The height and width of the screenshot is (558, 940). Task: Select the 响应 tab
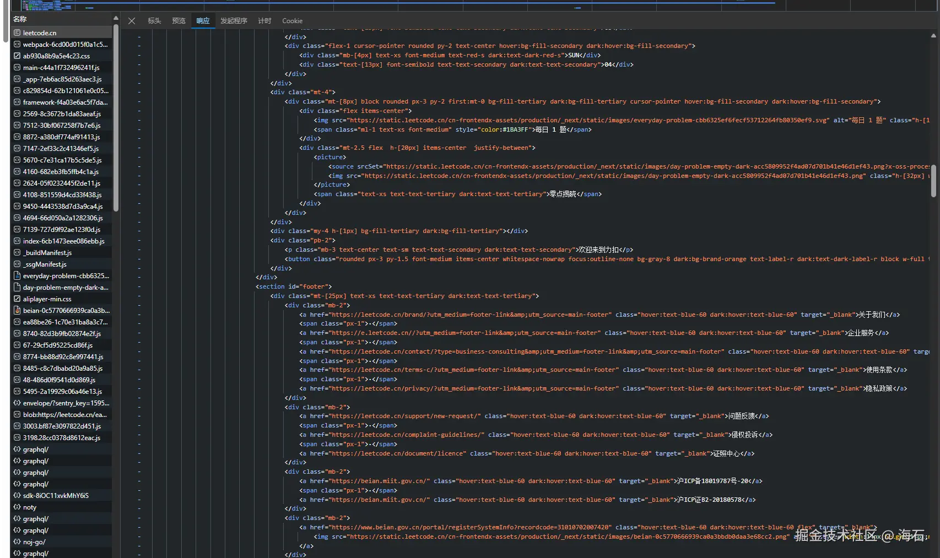pyautogui.click(x=203, y=21)
